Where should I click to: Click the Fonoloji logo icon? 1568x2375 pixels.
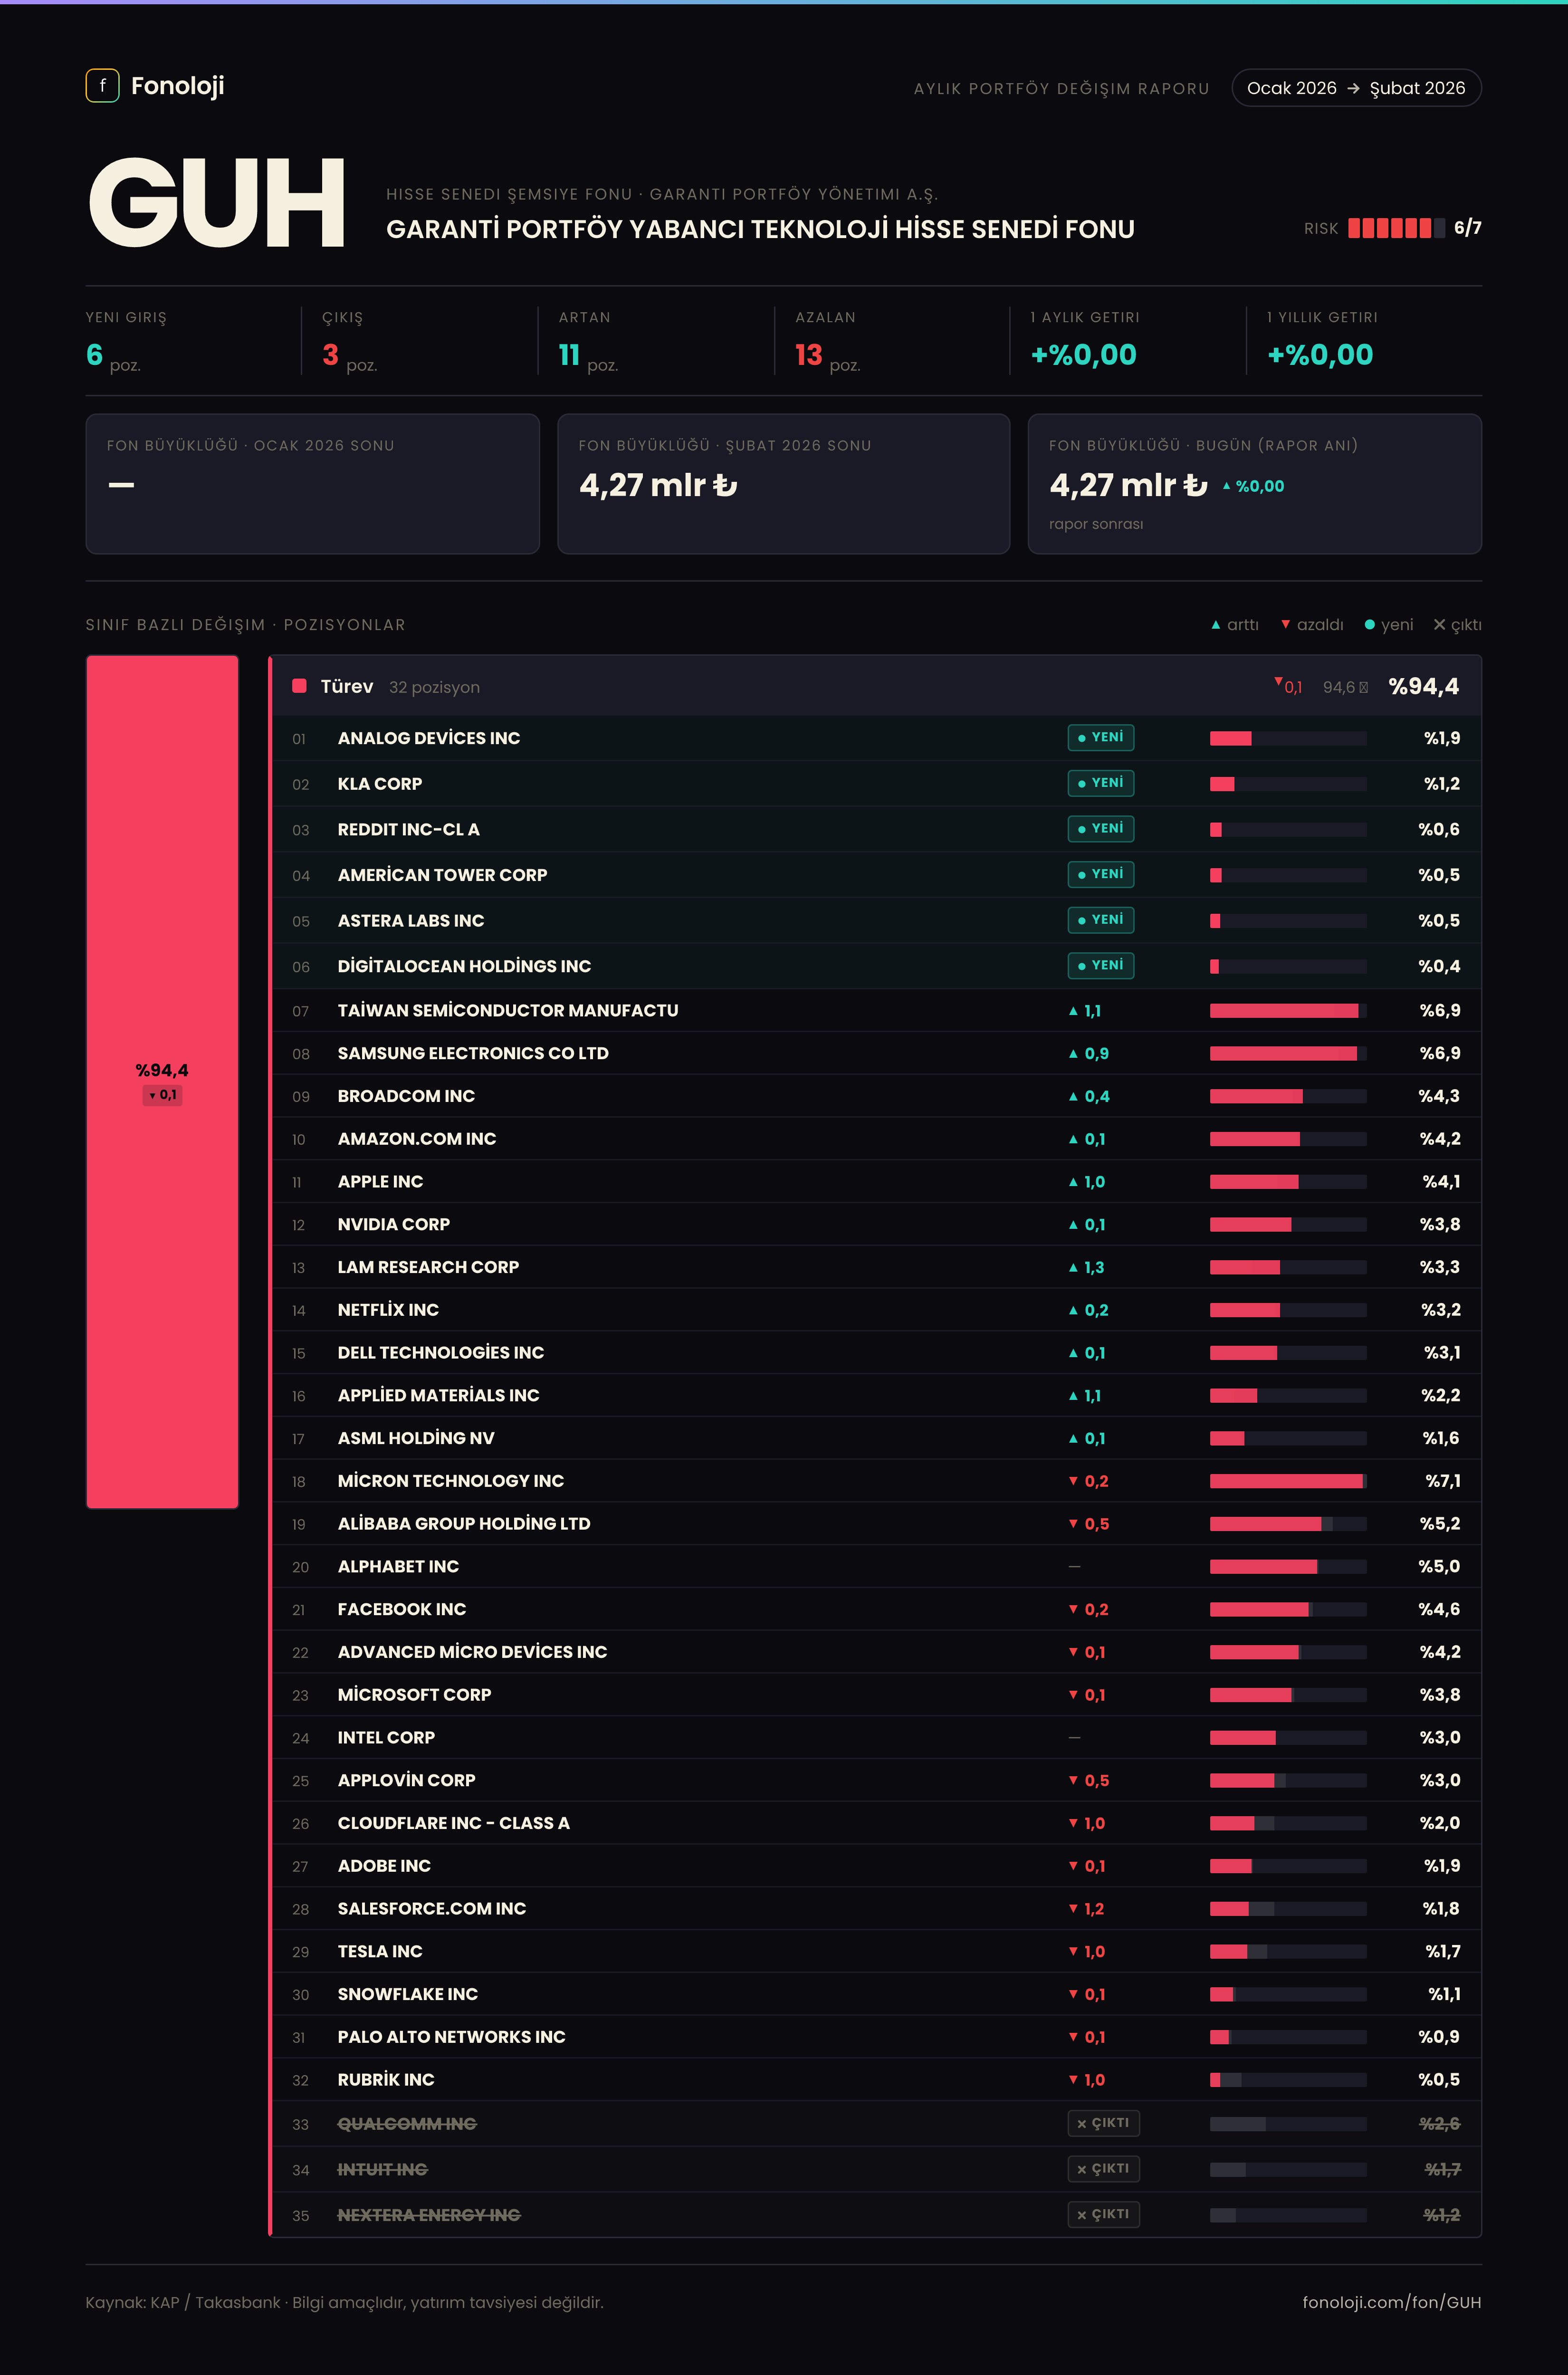click(x=102, y=86)
